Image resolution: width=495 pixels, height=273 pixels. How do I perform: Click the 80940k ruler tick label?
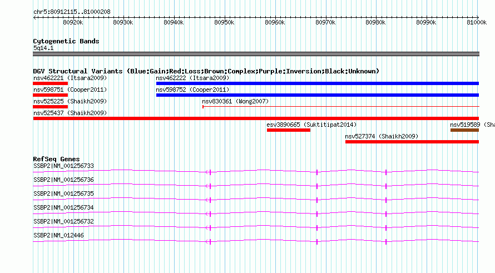[x=174, y=22]
